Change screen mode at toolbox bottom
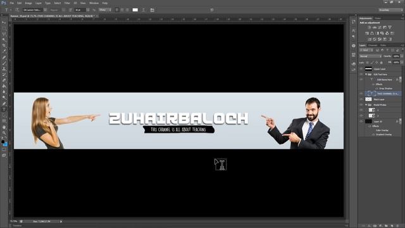This screenshot has width=405, height=228. 4,156
